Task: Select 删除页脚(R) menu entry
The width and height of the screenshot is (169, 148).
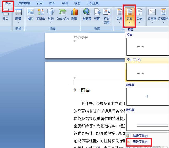Action: [x=141, y=142]
